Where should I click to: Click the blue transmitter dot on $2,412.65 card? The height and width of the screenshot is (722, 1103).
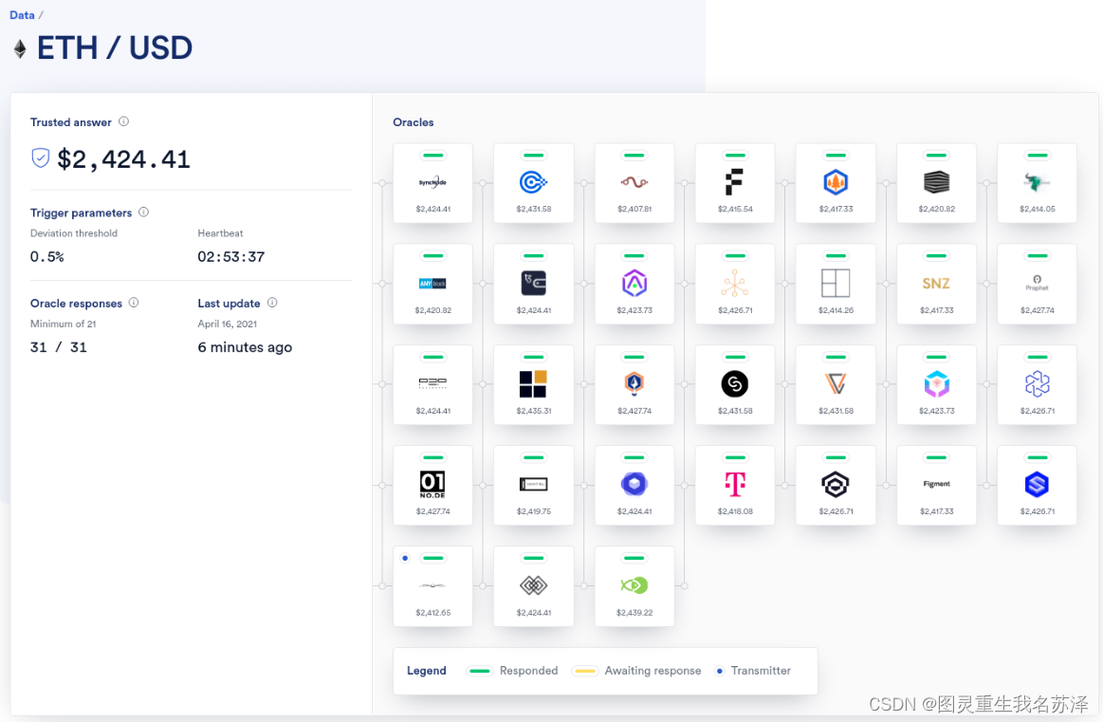tap(404, 558)
